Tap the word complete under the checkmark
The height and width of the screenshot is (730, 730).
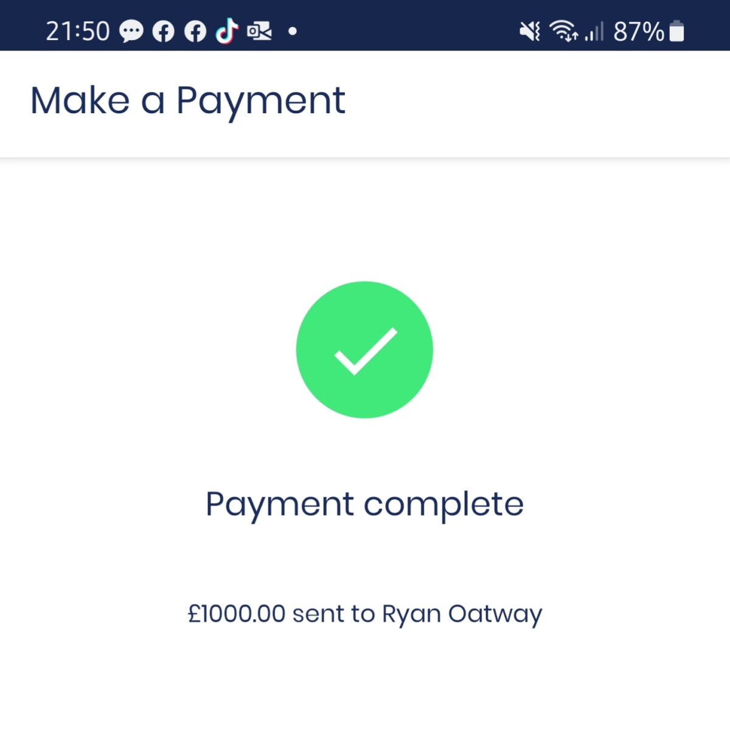coord(443,506)
